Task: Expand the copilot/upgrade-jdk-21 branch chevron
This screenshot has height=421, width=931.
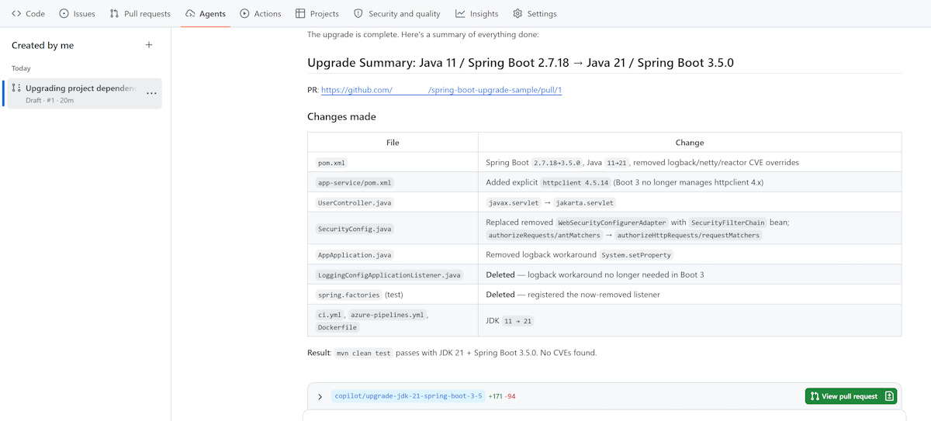Action: click(320, 396)
